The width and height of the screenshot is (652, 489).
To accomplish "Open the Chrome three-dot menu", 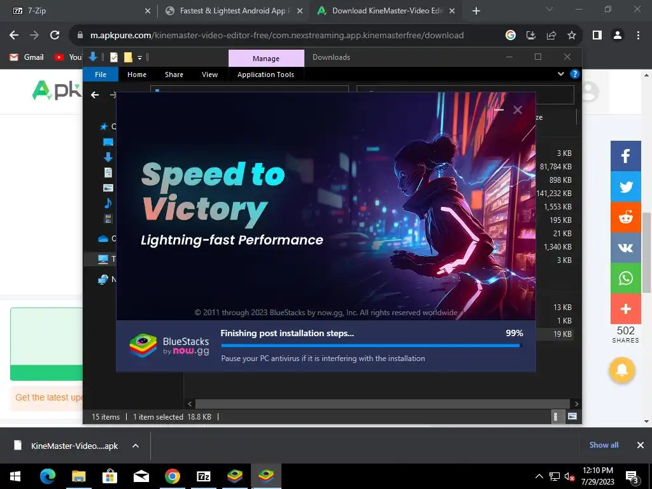I will click(x=638, y=36).
